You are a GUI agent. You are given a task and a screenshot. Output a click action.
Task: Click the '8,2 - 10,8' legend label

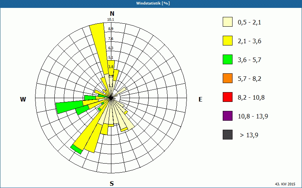click(x=251, y=98)
